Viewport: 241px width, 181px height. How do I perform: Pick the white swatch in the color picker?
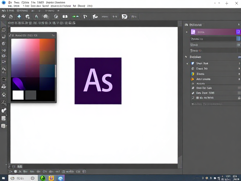point(18,95)
